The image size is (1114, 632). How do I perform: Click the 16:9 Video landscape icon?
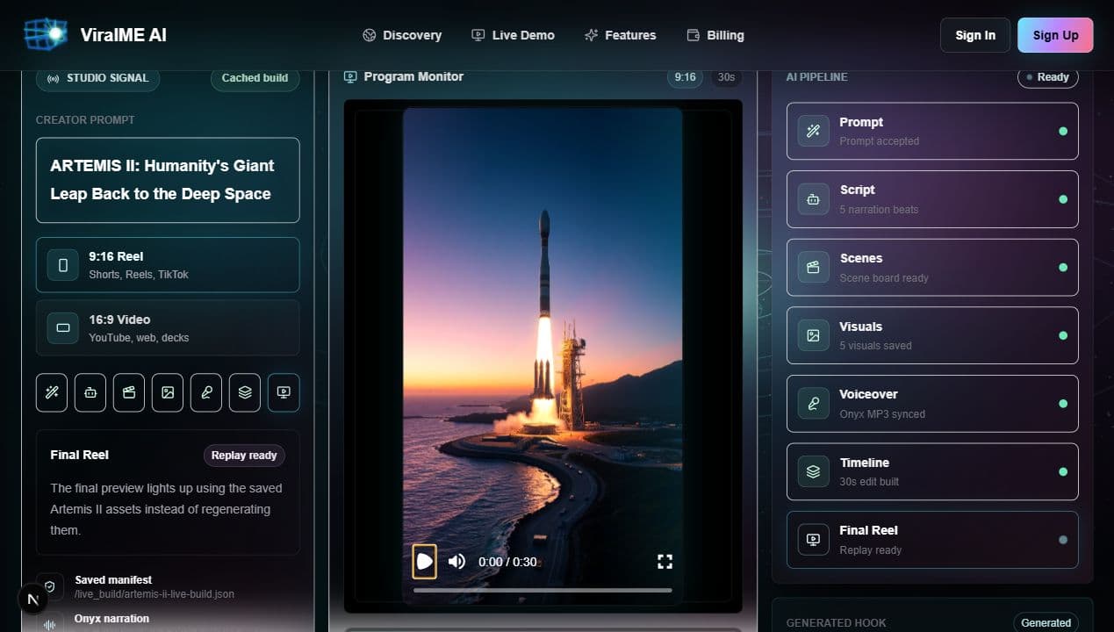[x=63, y=327]
